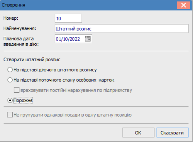Click the dotted-outline 'Порожнє' label text
193x142 pixels.
coord(23,100)
